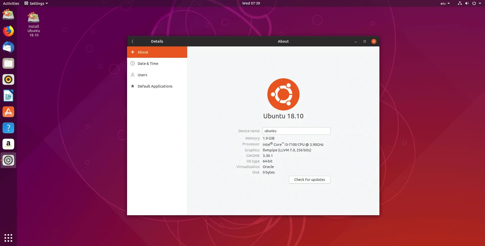Open the Settings app menu

click(x=36, y=3)
